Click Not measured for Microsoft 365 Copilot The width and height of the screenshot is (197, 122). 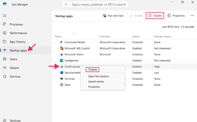[162, 48]
